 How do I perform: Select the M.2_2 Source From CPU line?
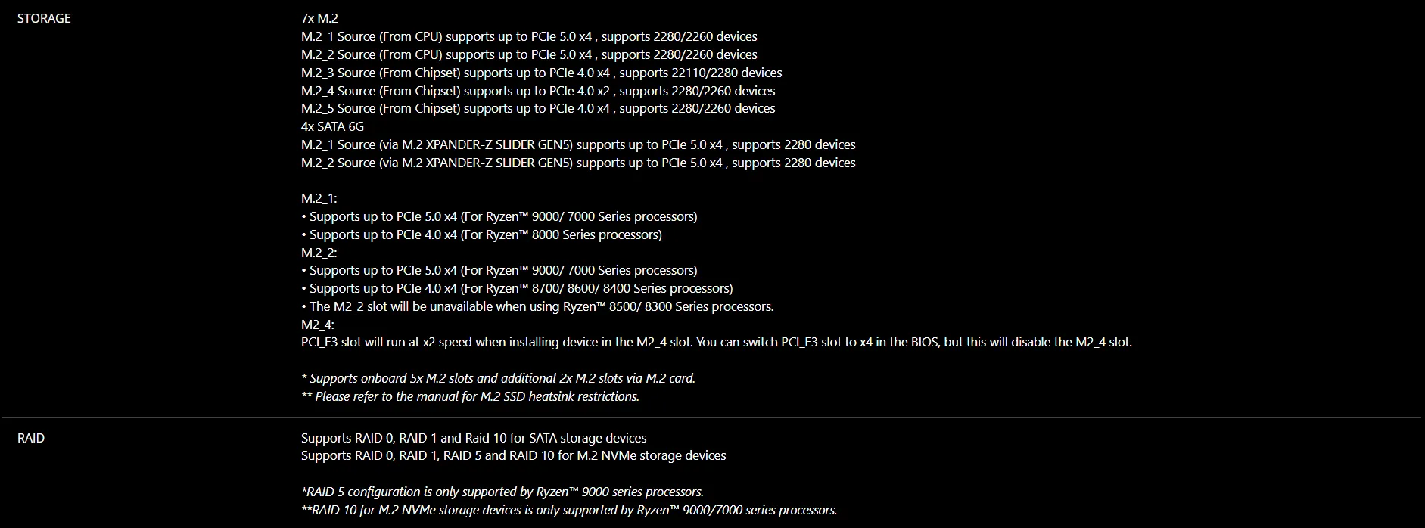(x=529, y=54)
